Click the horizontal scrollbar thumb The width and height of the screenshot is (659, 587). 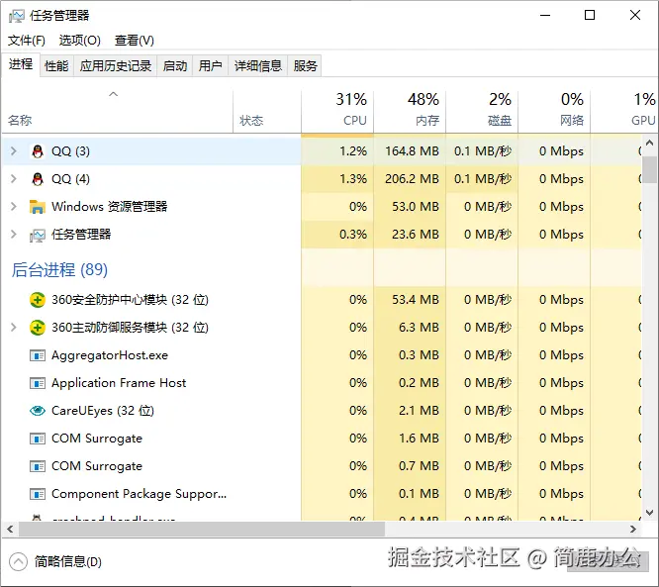coord(202,529)
